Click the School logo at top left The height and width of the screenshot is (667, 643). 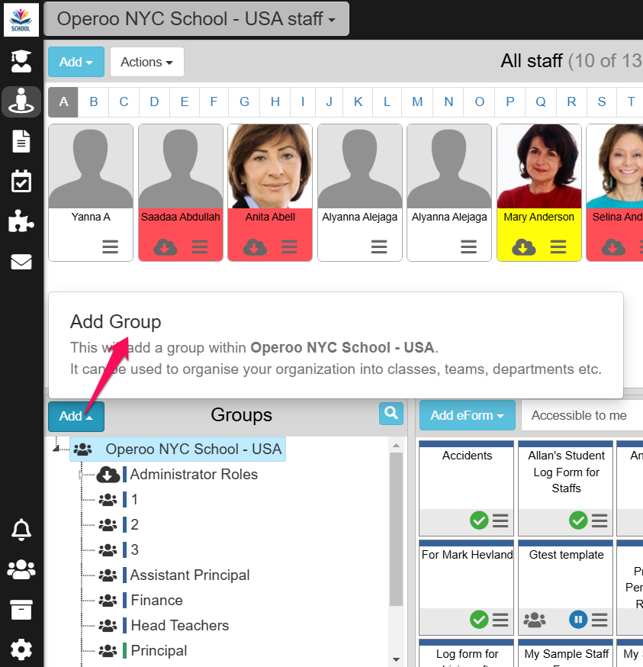coord(21,20)
